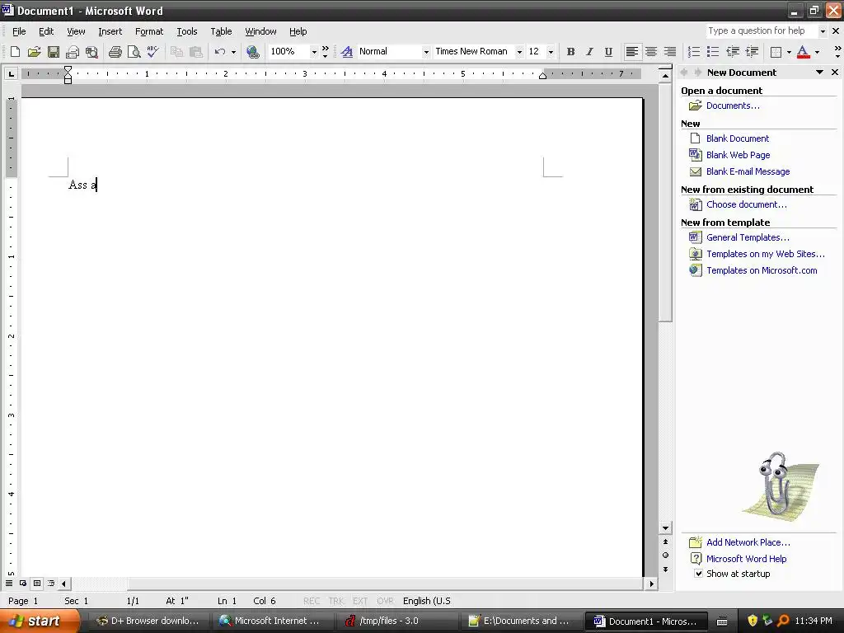
Task: Click the Blank Web Page link
Action: [738, 155]
